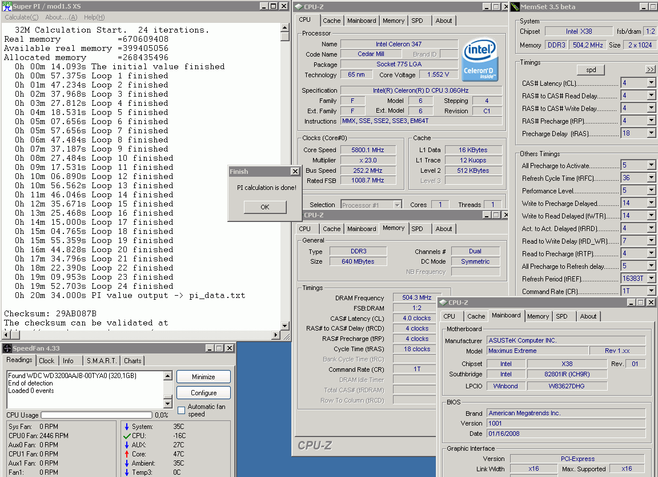
Task: Click Super PI horizontal scrollbar right arrow
Action: click(276, 335)
